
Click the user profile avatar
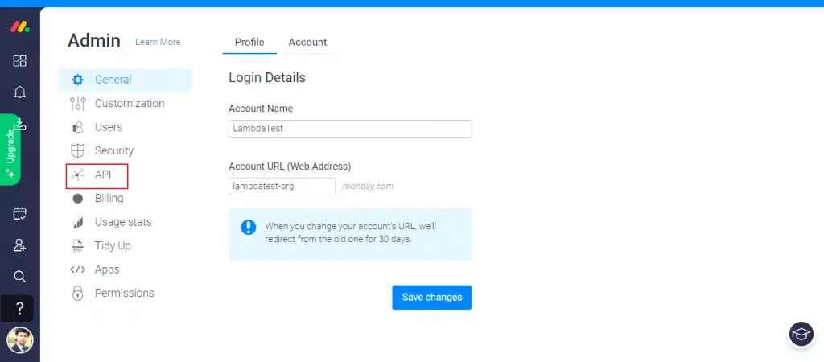20,340
